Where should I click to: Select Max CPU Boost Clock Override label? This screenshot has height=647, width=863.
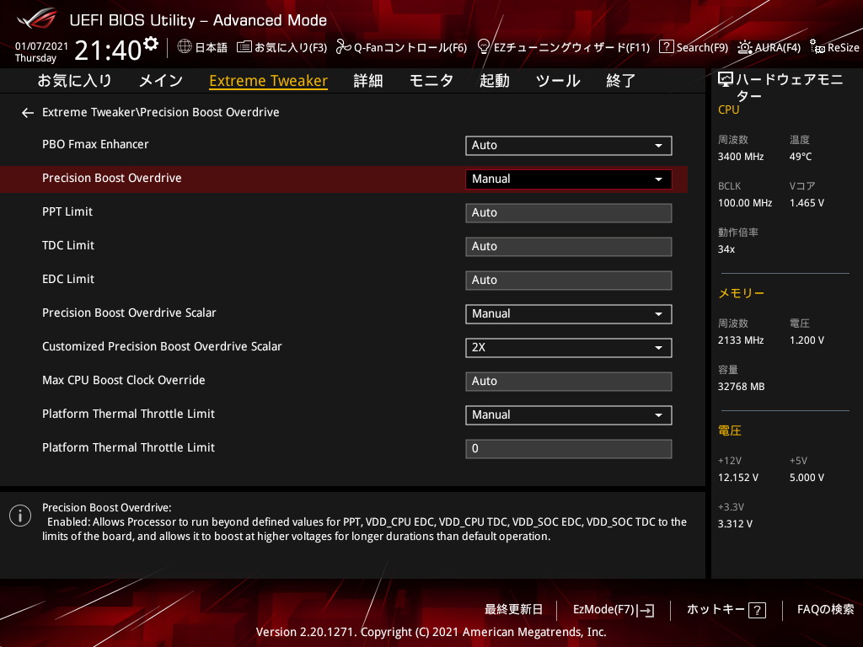coord(123,380)
